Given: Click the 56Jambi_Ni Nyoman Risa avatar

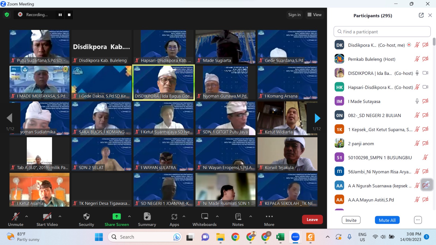Looking at the screenshot, I should [339, 171].
